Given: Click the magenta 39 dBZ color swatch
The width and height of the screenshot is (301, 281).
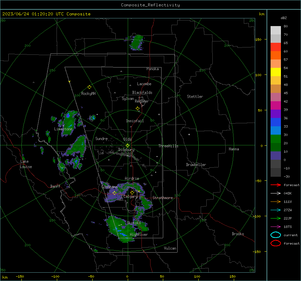Looking at the screenshot, I should (x=276, y=106).
